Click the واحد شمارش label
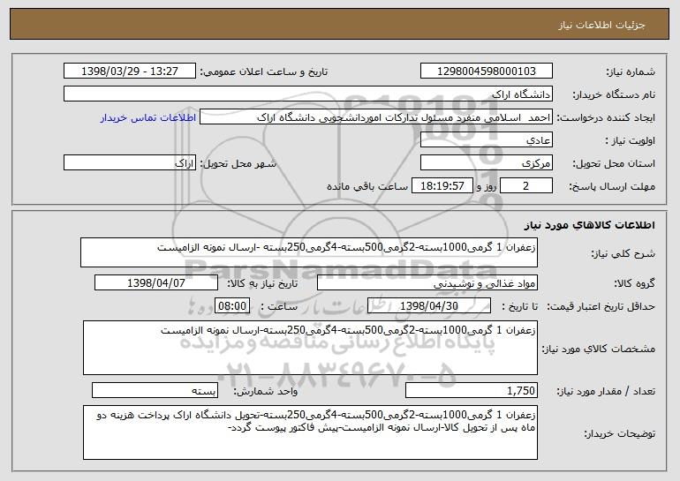The image size is (680, 481). coord(266,391)
